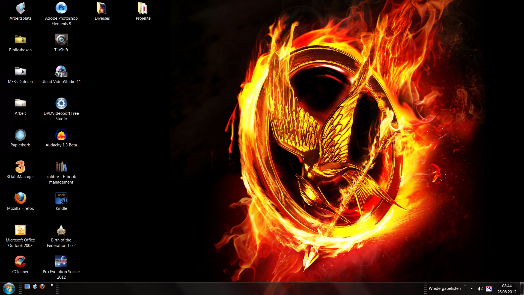Screen dimensions: 524x295
Task: Select the CCleaner desktop shortcut
Action: click(x=20, y=262)
